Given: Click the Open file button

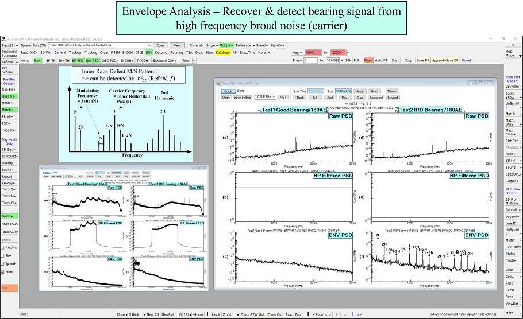Looking at the screenshot, I should 160,45.
